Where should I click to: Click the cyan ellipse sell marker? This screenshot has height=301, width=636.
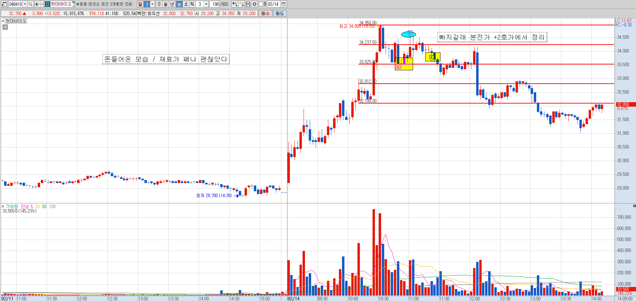409,34
